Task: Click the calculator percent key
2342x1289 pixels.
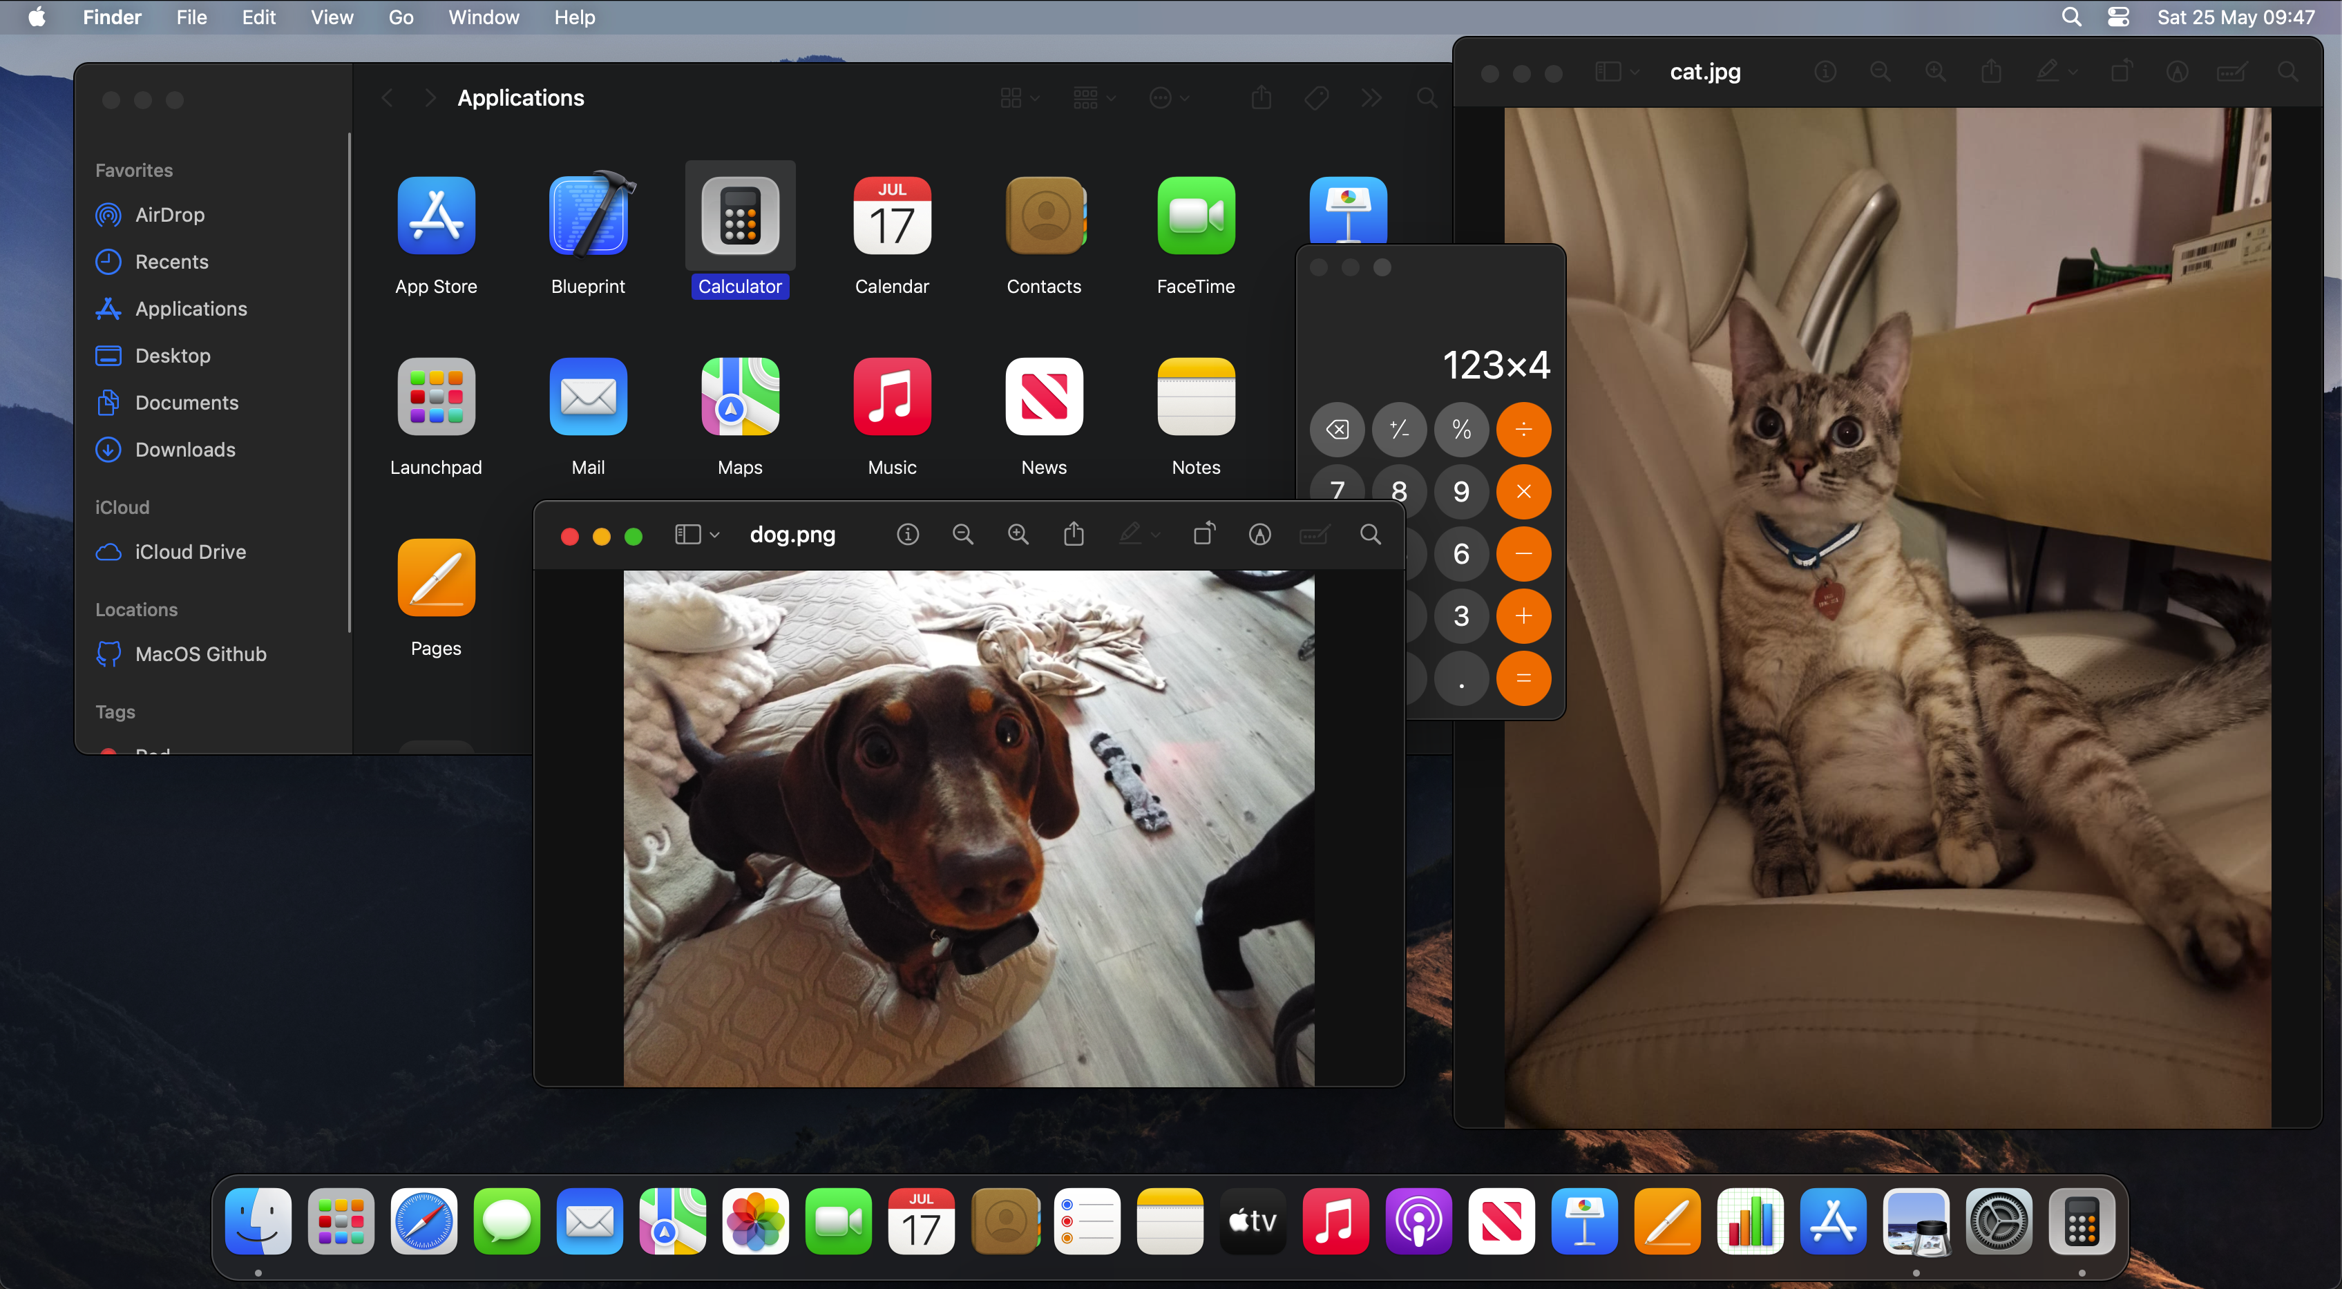Action: [1461, 429]
